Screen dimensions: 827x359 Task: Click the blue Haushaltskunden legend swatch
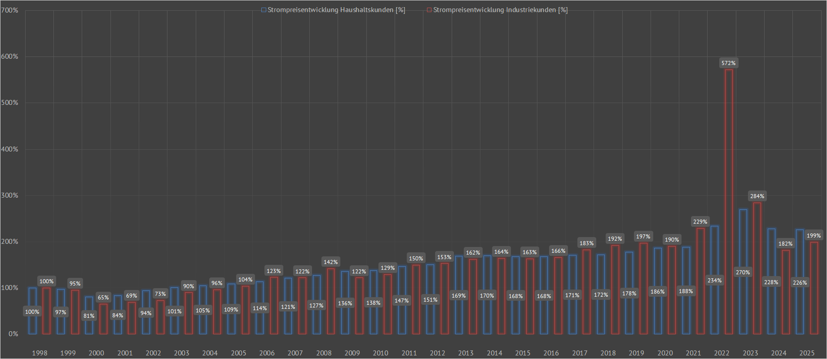[x=264, y=10]
